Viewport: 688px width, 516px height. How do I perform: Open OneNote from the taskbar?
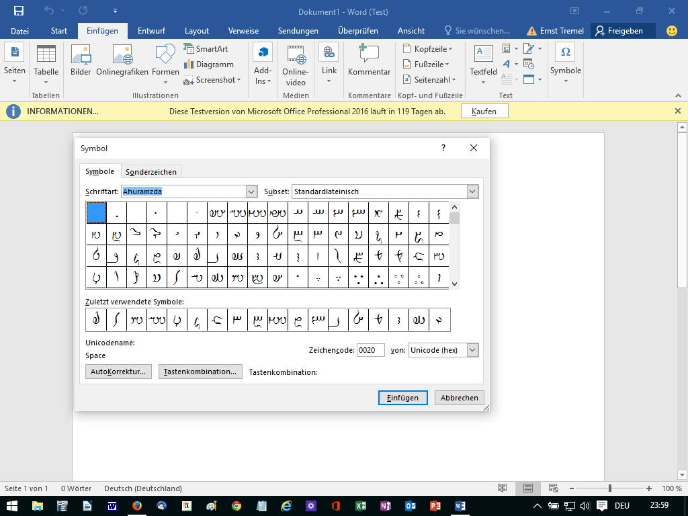385,506
